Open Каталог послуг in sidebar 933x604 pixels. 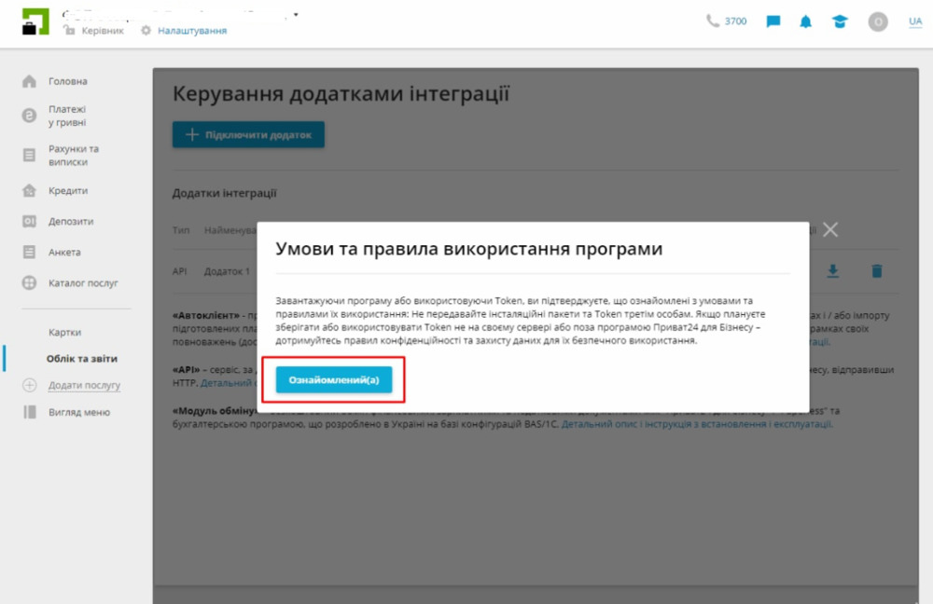83,283
